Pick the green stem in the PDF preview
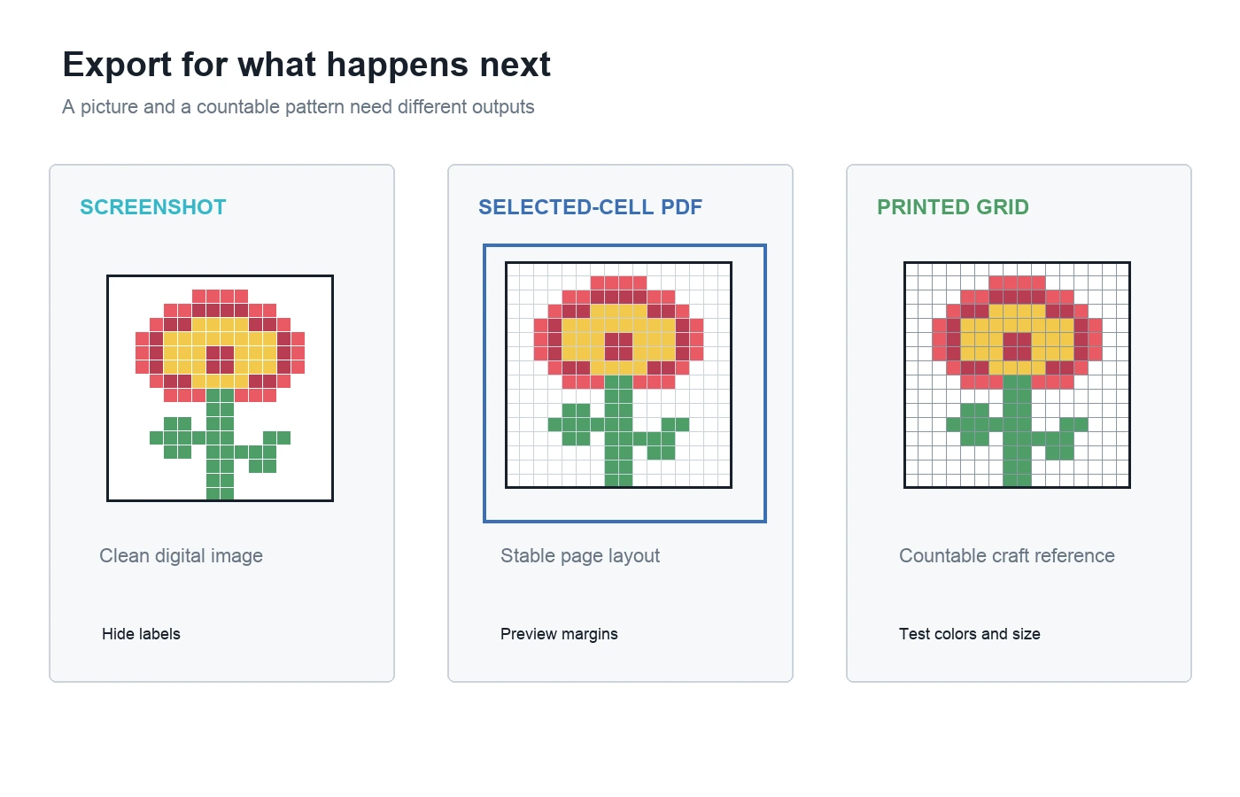The width and height of the screenshot is (1240, 797). (619, 431)
